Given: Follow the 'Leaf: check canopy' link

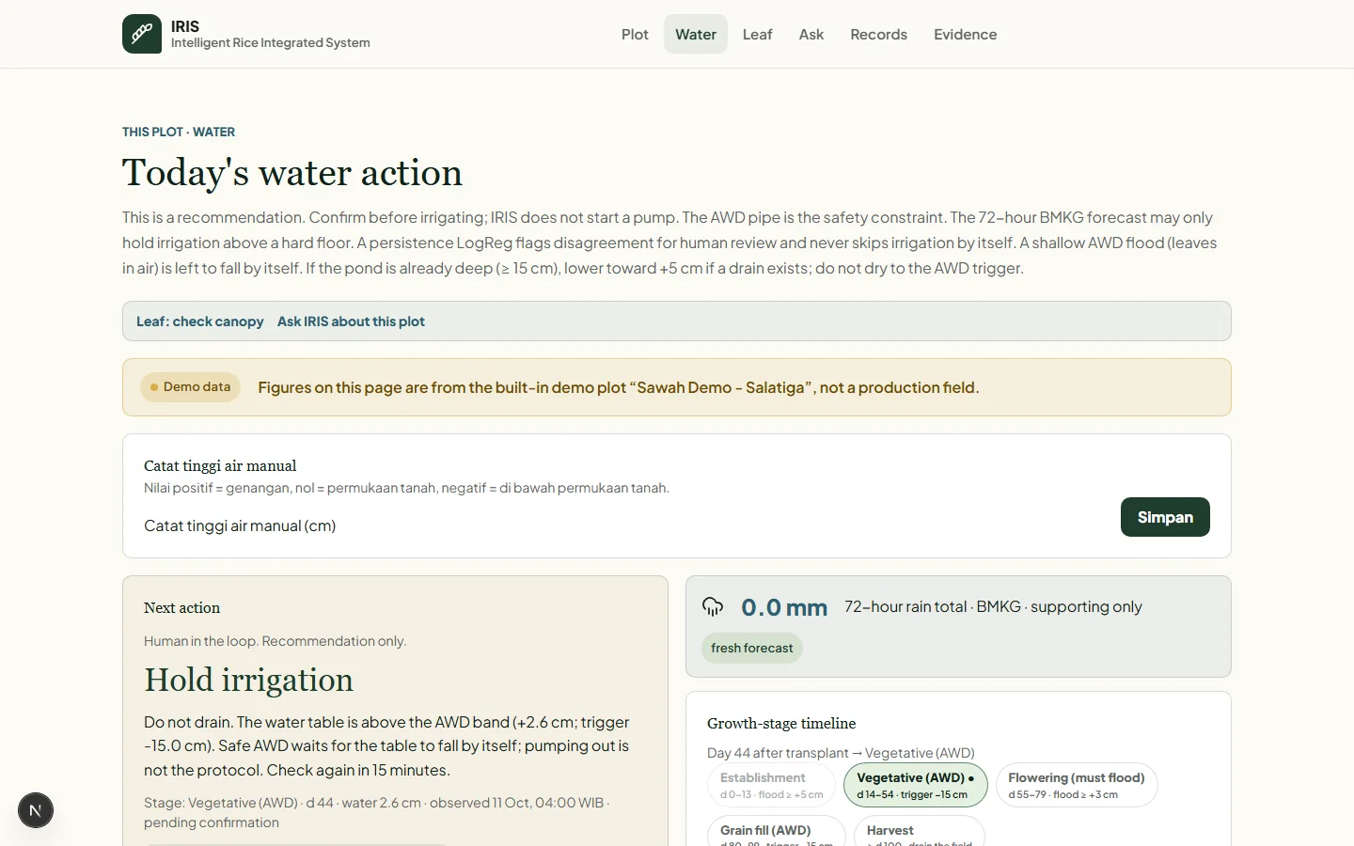Looking at the screenshot, I should [x=200, y=321].
